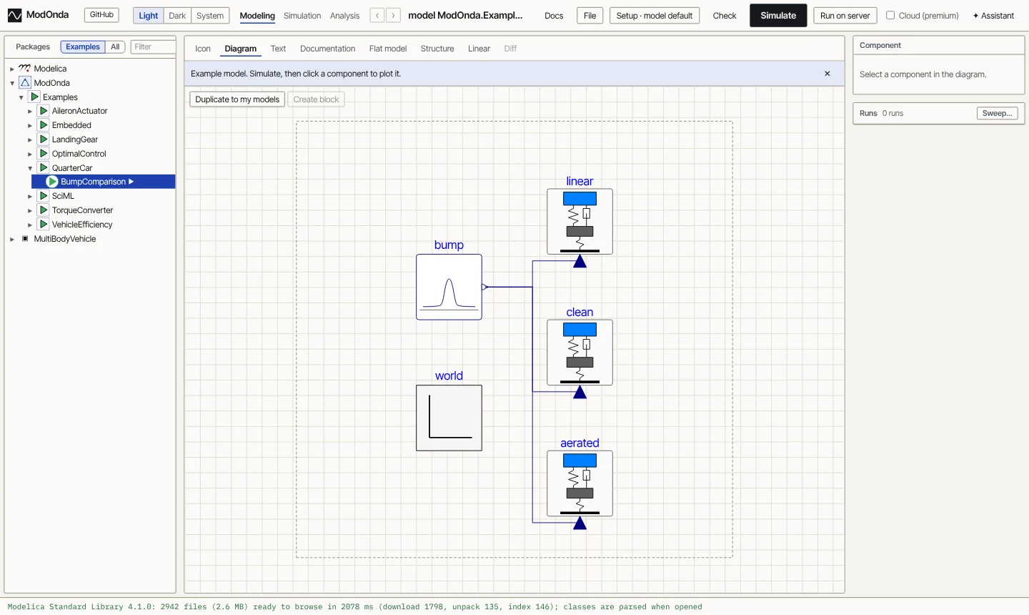Screen dimensions: 1029x615
Task: Open the Assistant panel
Action: pos(993,16)
